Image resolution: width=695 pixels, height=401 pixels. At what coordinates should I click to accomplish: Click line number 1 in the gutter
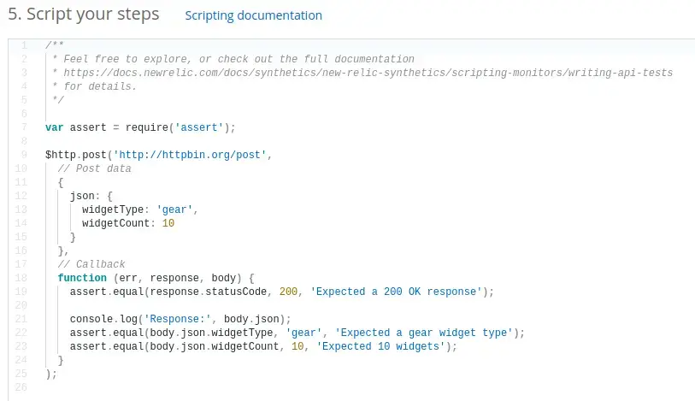pos(24,45)
